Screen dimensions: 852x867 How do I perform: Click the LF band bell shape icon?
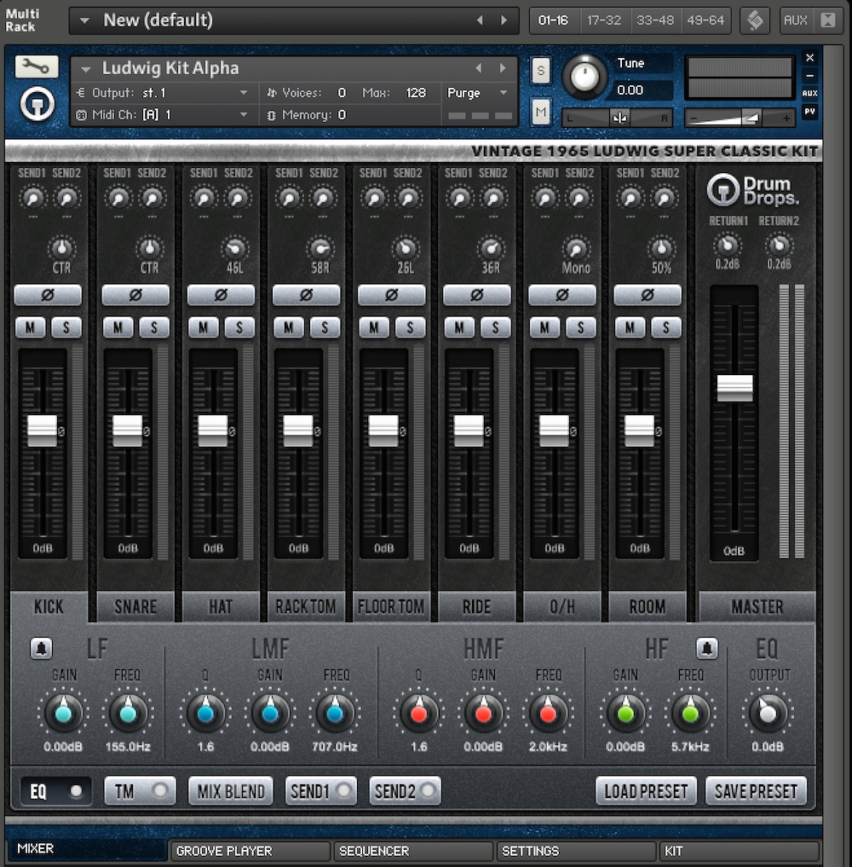click(x=41, y=649)
